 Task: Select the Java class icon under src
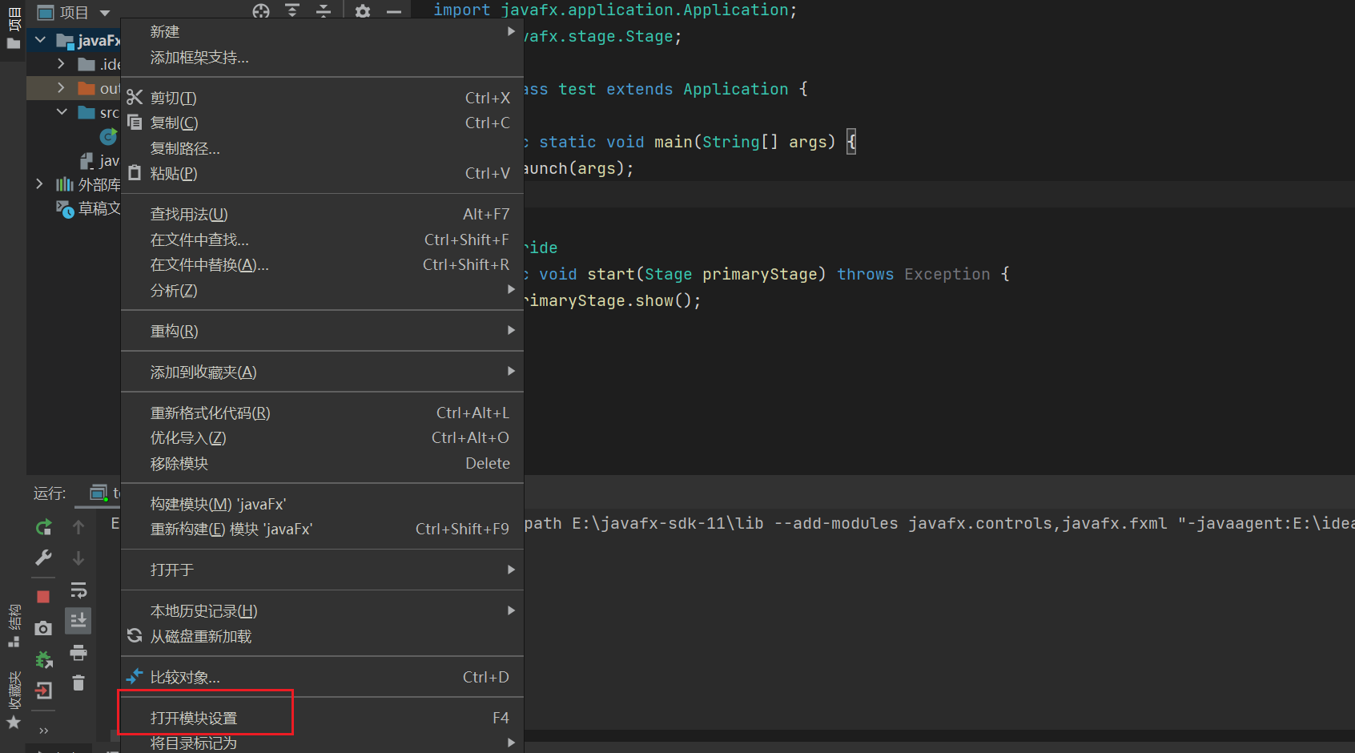click(x=108, y=136)
